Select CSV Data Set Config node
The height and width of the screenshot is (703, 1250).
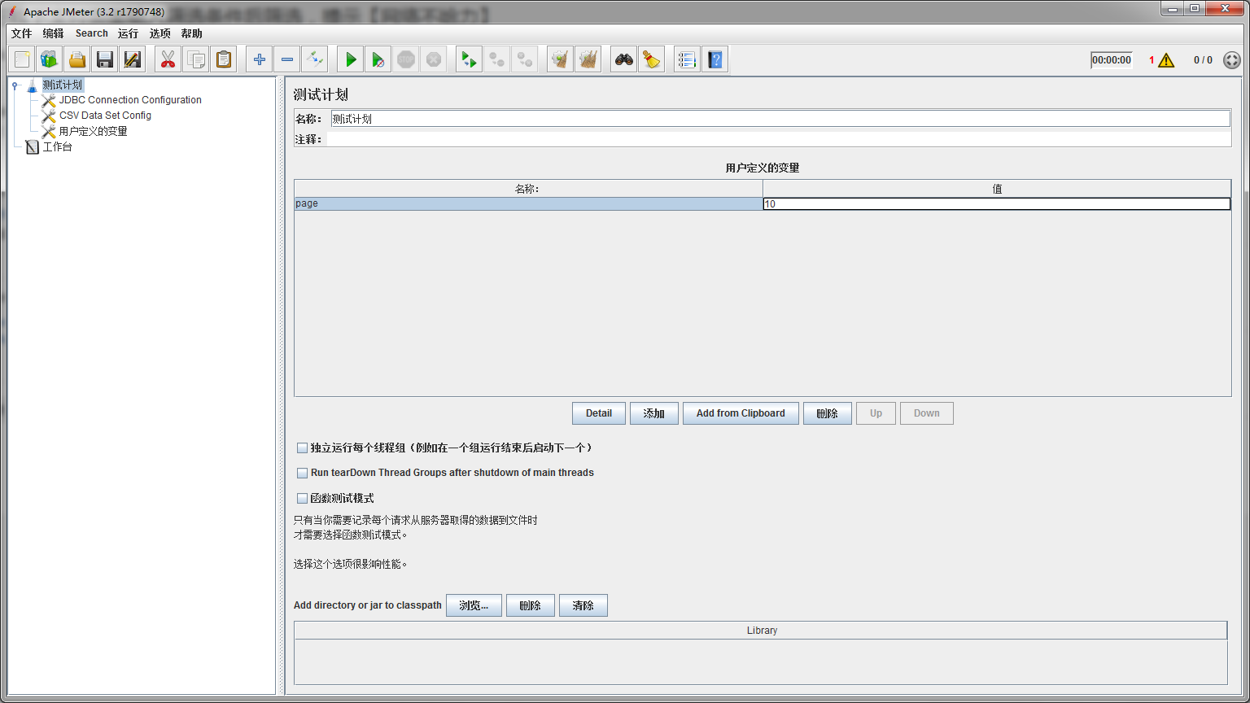105,116
